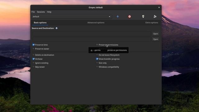199x112 pixels.
Task: Open the default session dropdown
Action: pyautogui.click(x=72, y=16)
